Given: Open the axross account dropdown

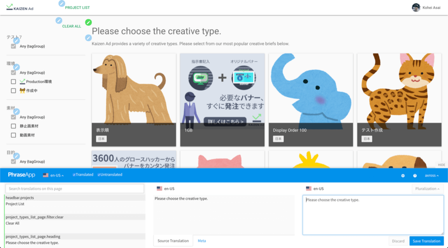Looking at the screenshot, I should pyautogui.click(x=432, y=175).
